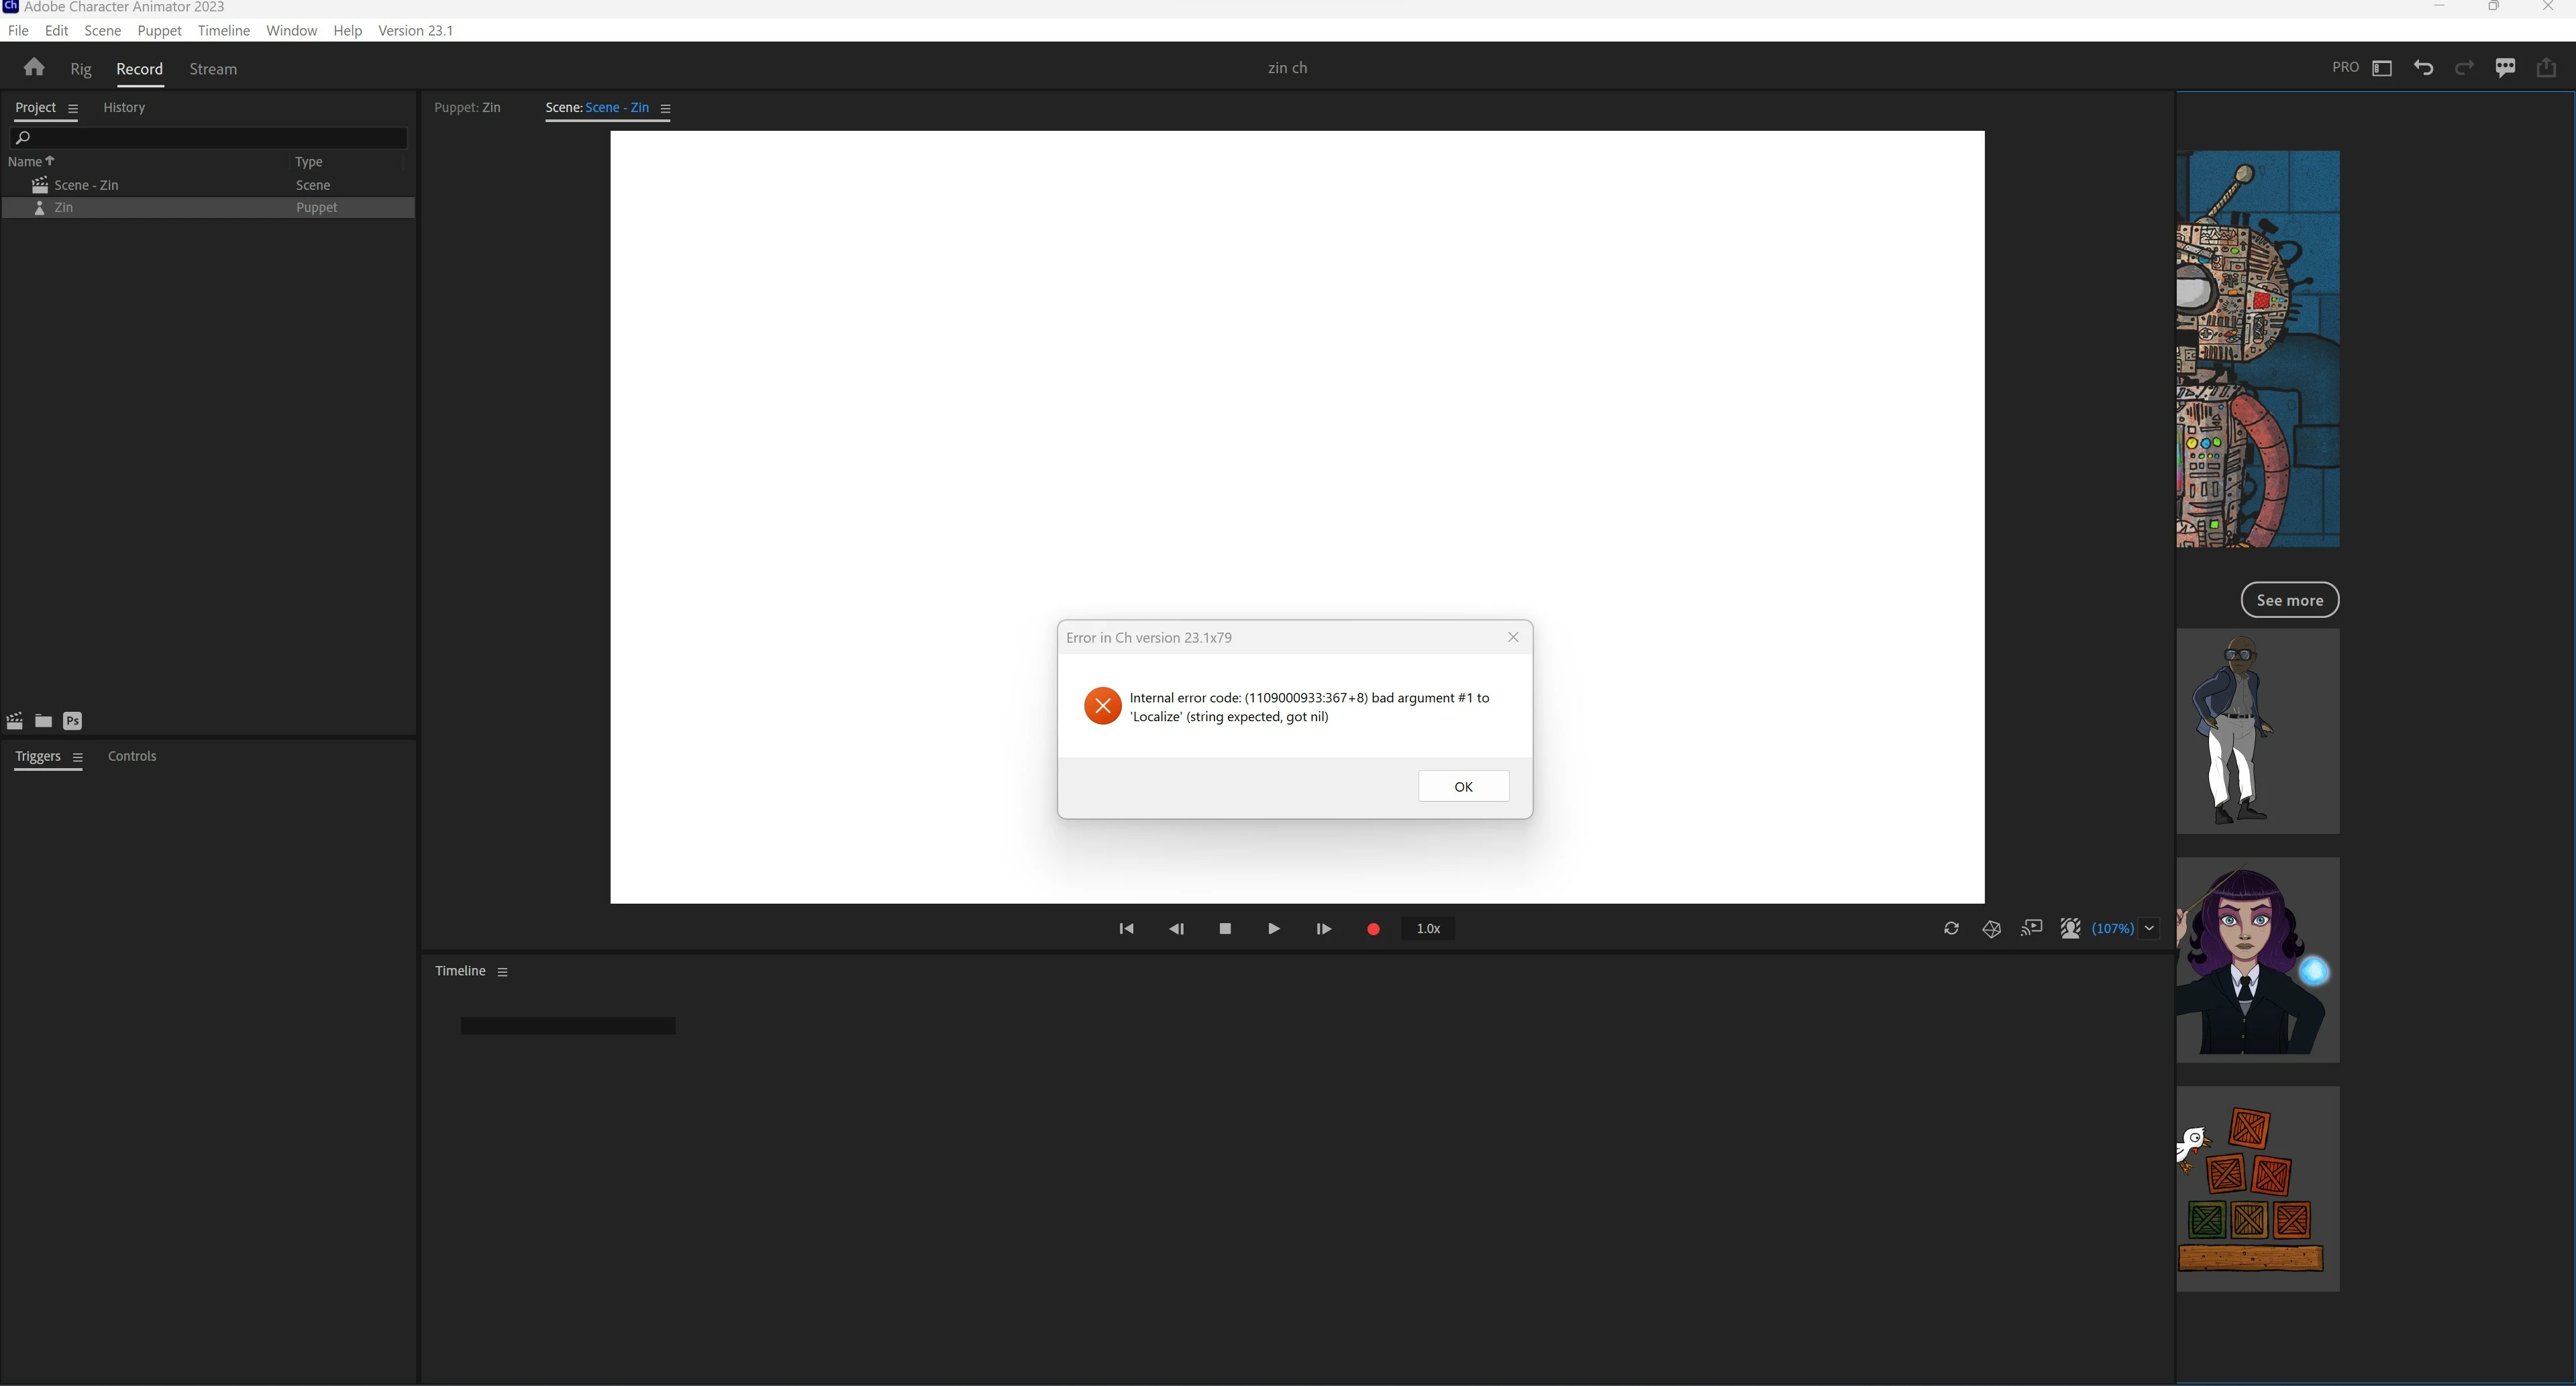Toggle the mesh wireframe display icon
Image resolution: width=2576 pixels, height=1386 pixels.
pos(1991,929)
